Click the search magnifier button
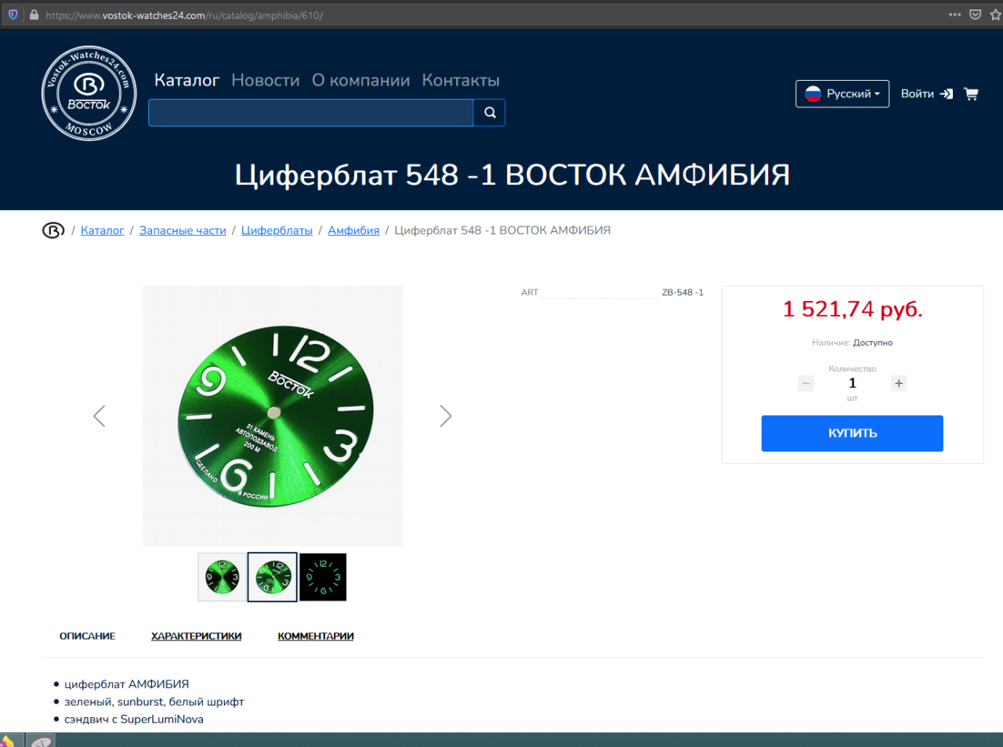Screen dimensions: 1003x747 click(x=490, y=113)
